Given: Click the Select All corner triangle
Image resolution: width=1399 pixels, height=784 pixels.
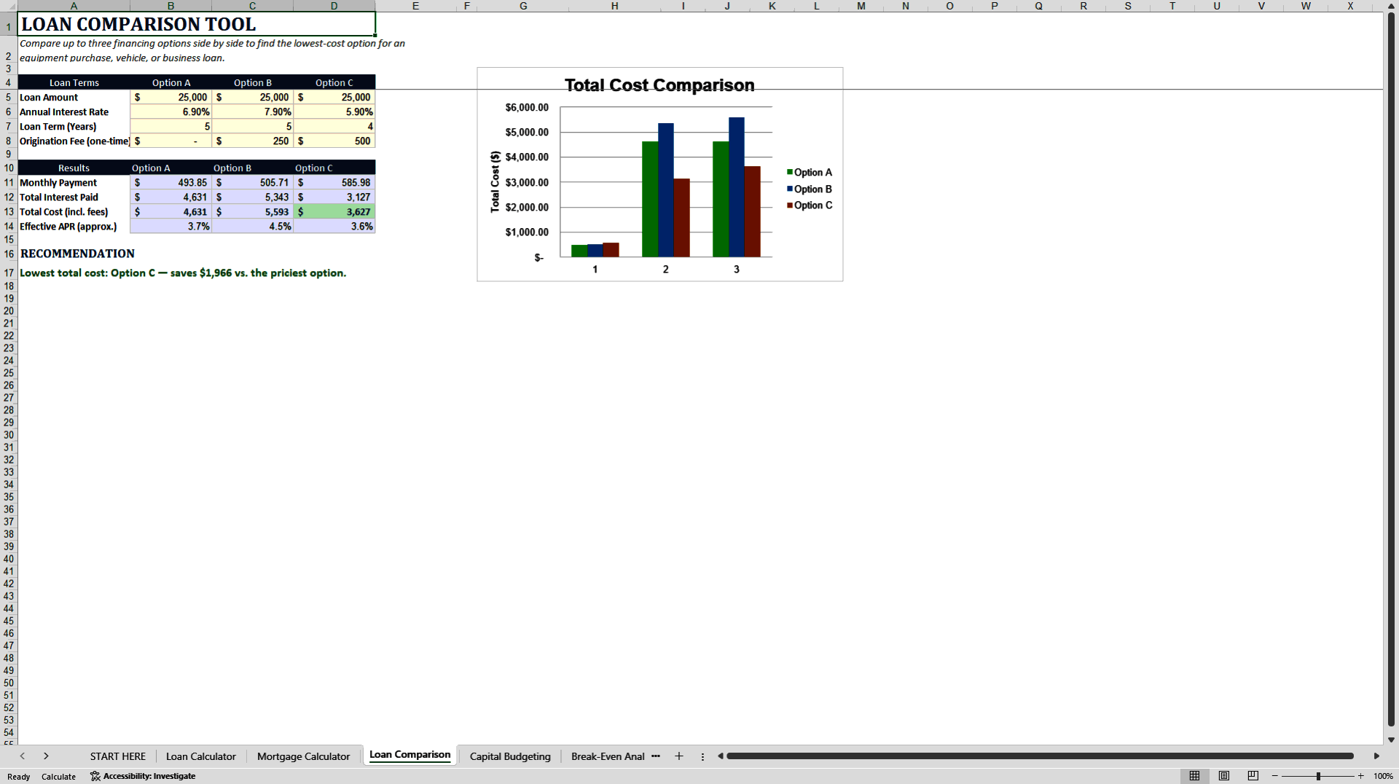Looking at the screenshot, I should pos(9,6).
